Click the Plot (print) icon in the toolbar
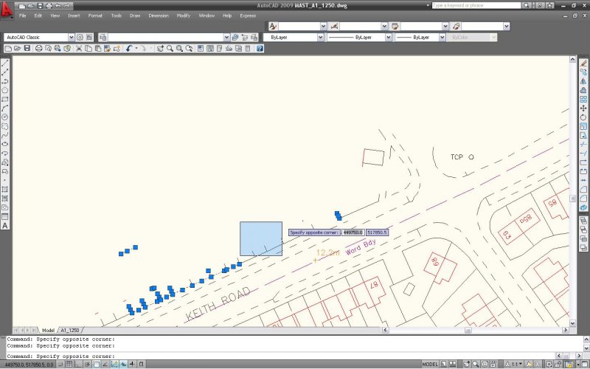 38,48
